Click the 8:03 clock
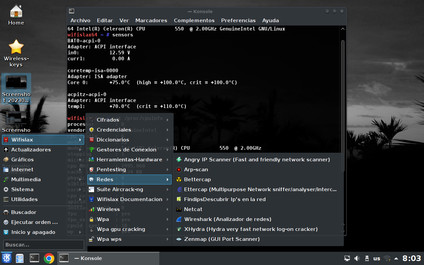This screenshot has height=265, width=424. (412, 258)
